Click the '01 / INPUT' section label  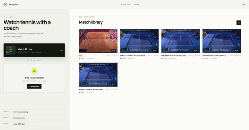click(x=9, y=17)
